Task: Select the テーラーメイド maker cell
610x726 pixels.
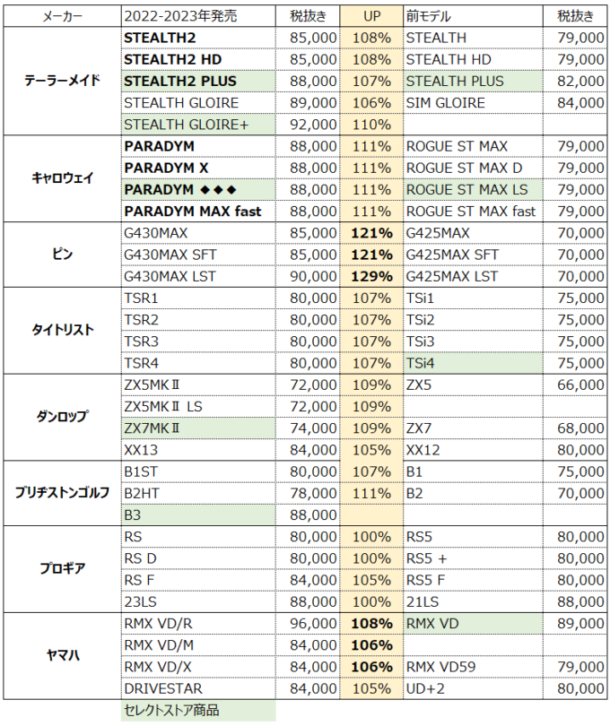Action: click(62, 82)
